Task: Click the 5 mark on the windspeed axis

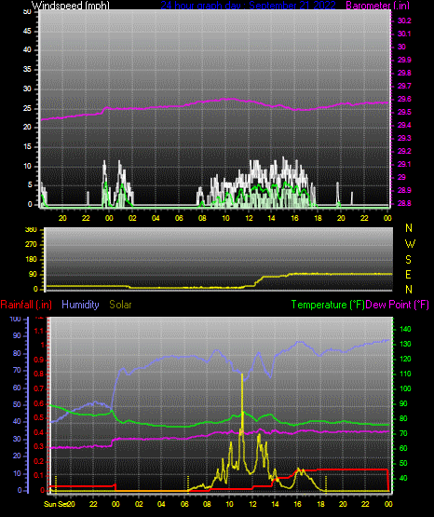Action: pos(30,185)
